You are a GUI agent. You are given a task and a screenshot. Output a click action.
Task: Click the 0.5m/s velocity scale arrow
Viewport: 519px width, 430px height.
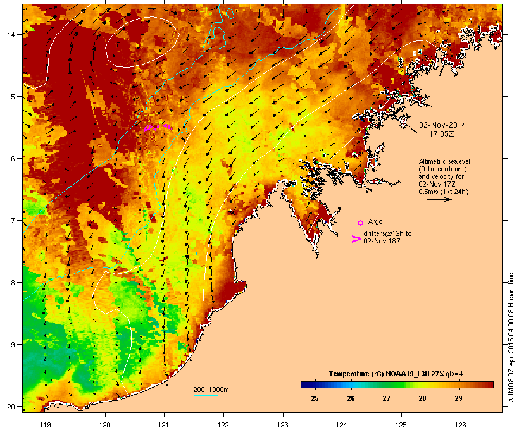coord(439,199)
